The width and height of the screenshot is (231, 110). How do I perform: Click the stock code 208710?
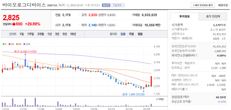52,5
